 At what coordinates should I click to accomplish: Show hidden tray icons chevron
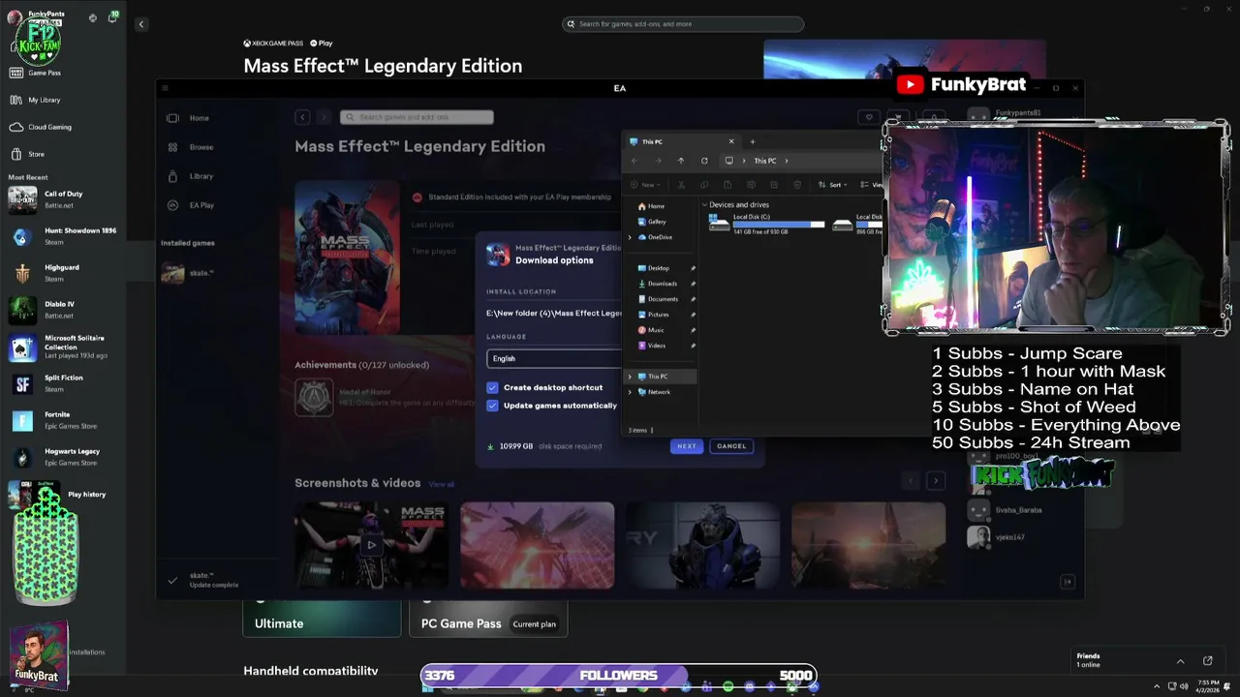(x=1156, y=686)
